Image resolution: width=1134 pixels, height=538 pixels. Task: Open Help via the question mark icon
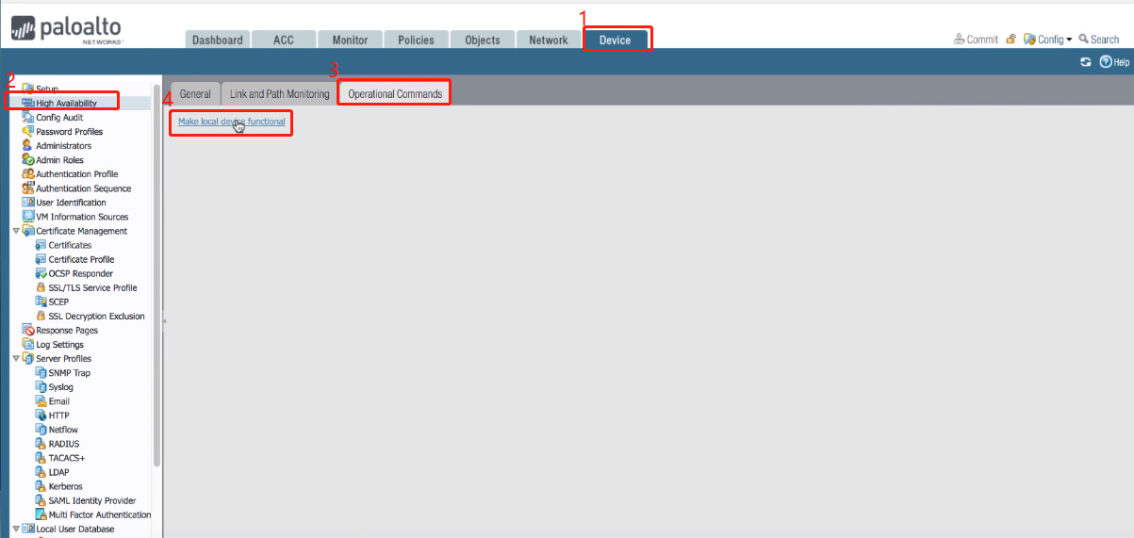[1106, 62]
